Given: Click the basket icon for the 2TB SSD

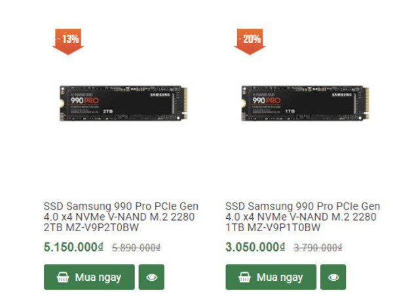Looking at the screenshot, I should coord(63,277).
